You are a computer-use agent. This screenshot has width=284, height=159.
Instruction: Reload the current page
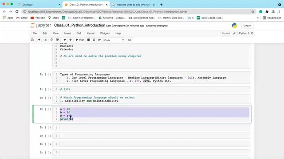[17, 11]
